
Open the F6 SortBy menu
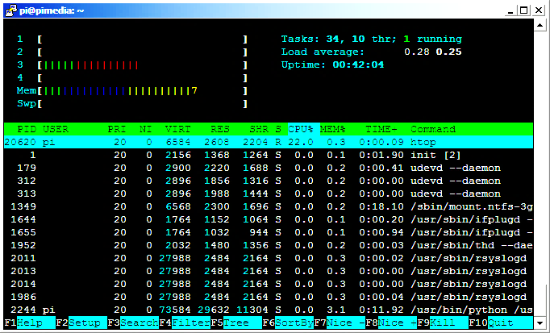(x=288, y=323)
